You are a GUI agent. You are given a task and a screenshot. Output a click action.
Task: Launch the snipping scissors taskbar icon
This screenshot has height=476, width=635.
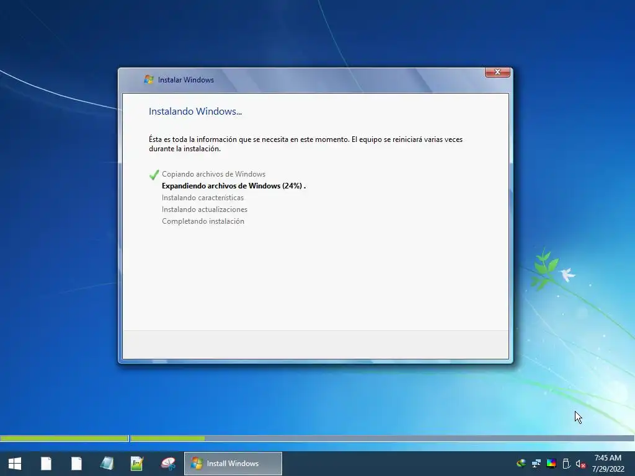click(x=167, y=464)
